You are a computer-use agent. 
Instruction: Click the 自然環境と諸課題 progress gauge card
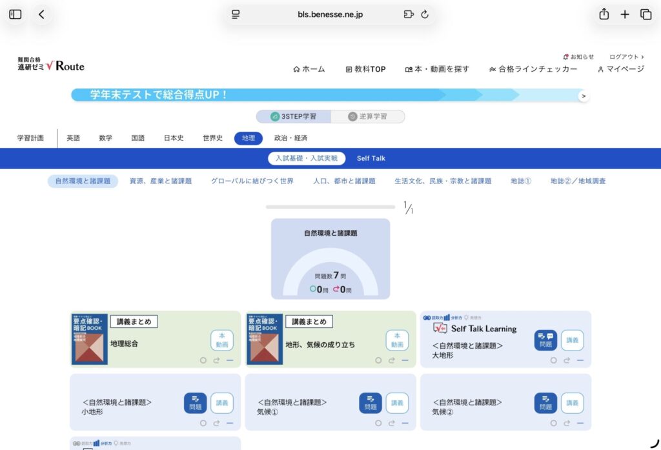click(330, 259)
